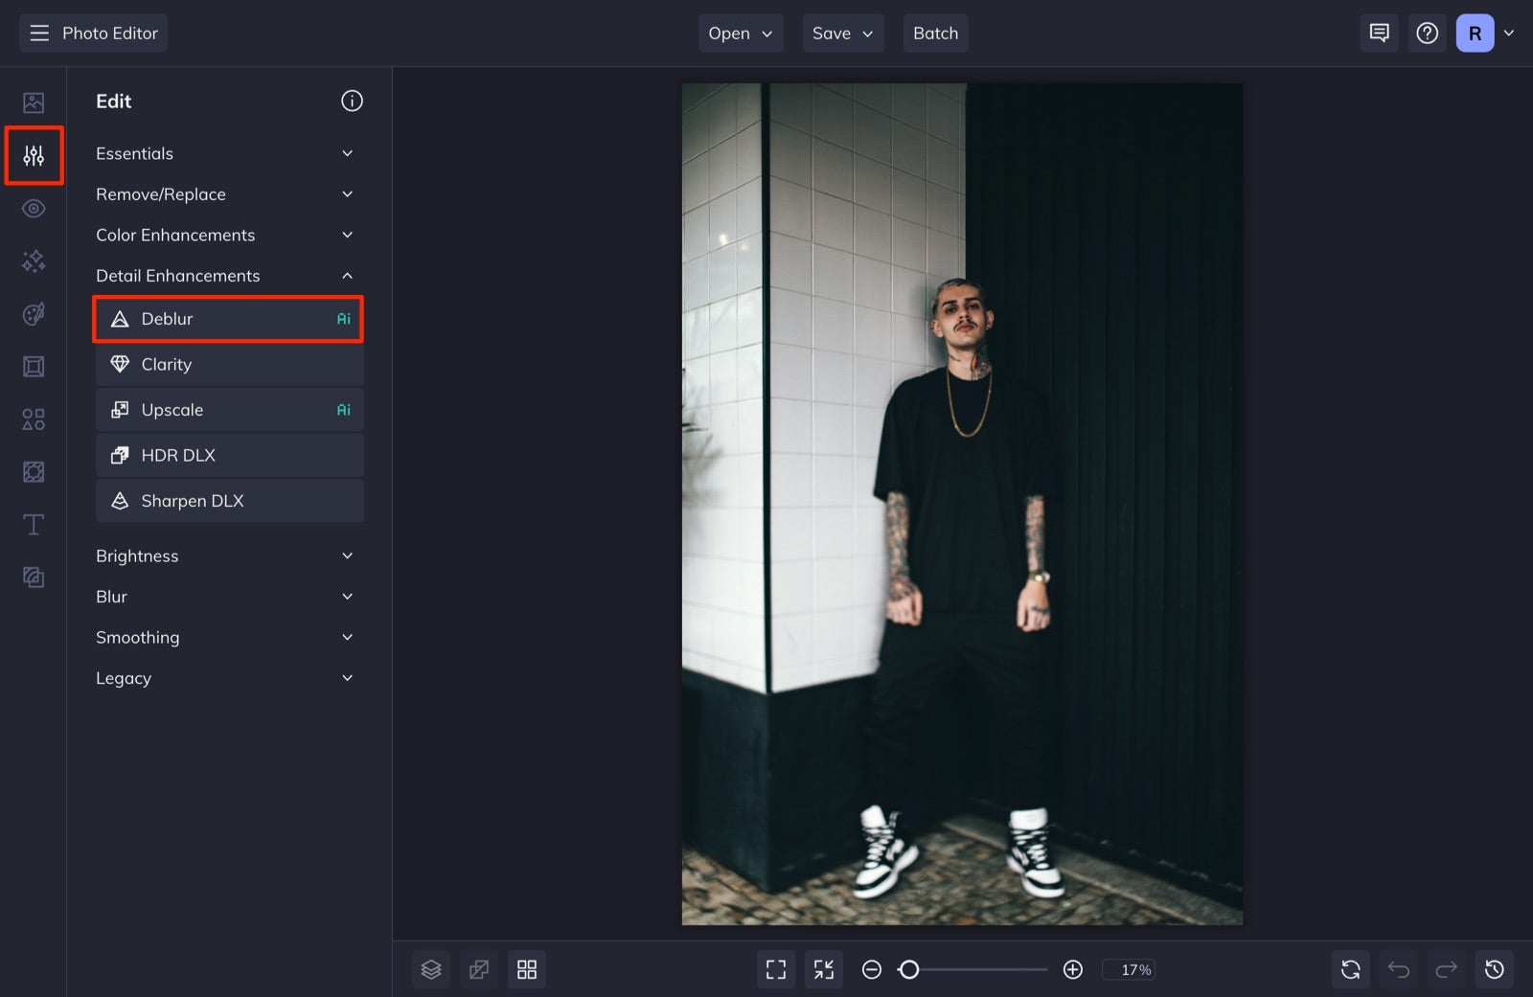Screen dimensions: 1533x997
Task: Click the before-and-after compare icon
Action: [479, 968]
